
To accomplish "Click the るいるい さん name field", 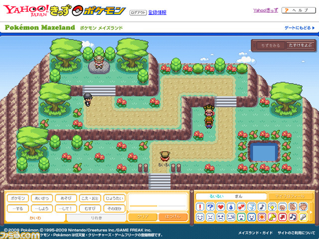I will coord(231,196).
